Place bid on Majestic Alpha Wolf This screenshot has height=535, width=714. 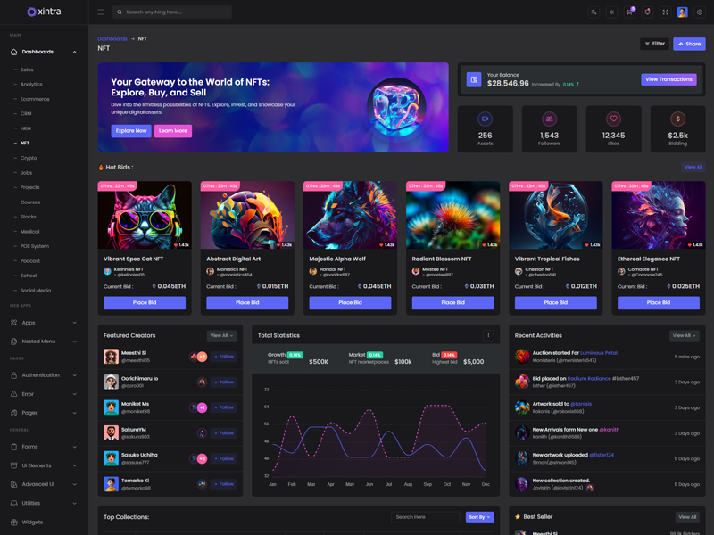pyautogui.click(x=350, y=302)
